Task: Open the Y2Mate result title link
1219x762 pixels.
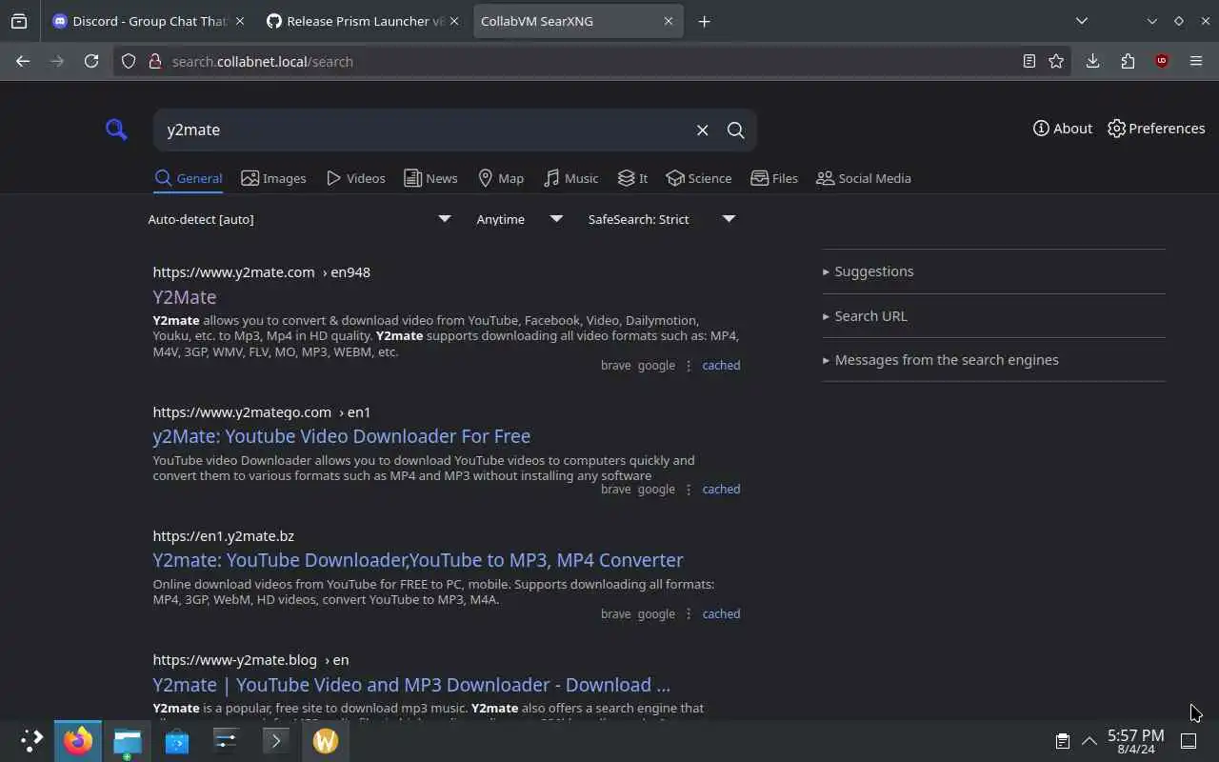Action: [x=185, y=297]
